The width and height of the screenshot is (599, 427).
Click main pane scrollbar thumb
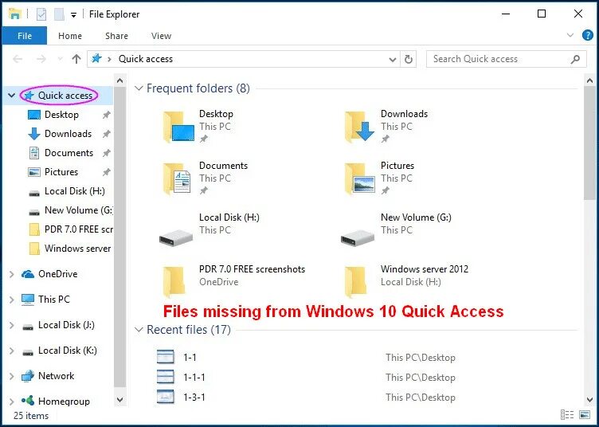(x=589, y=143)
